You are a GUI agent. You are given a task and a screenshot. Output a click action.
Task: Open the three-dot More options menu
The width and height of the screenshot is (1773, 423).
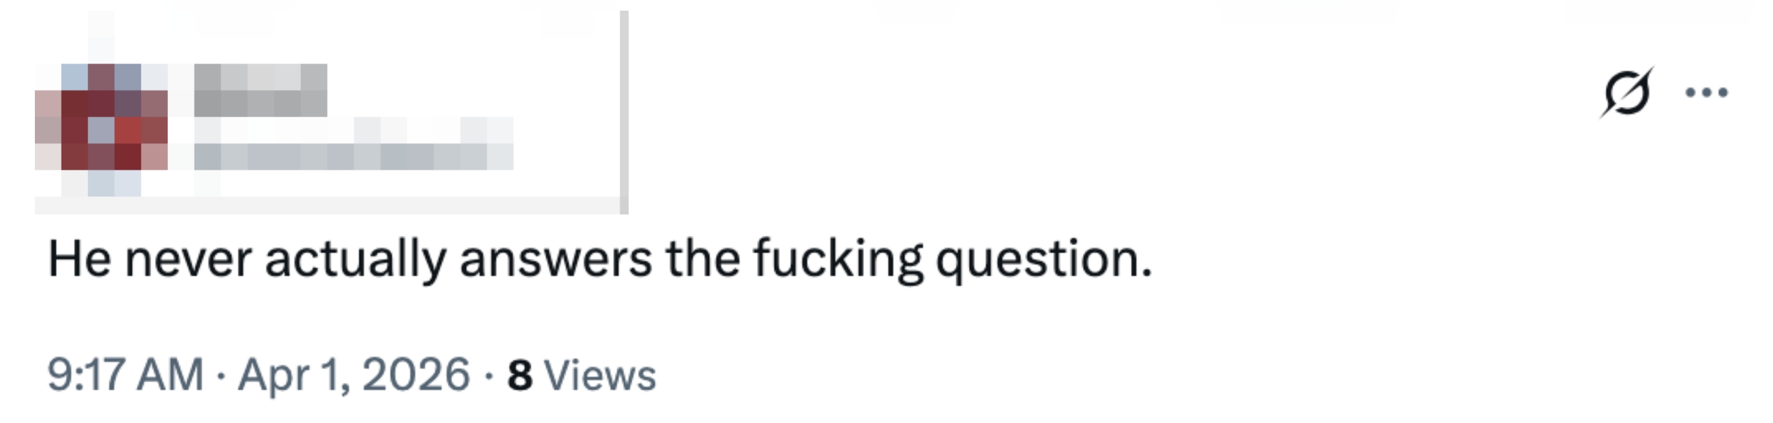click(1706, 93)
